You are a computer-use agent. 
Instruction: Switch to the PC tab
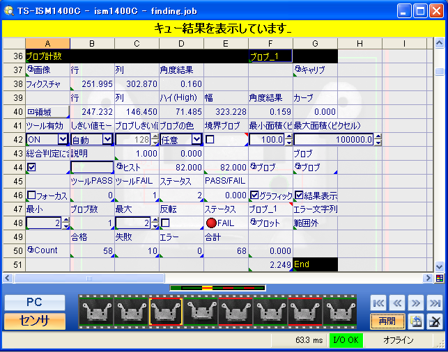(36, 303)
